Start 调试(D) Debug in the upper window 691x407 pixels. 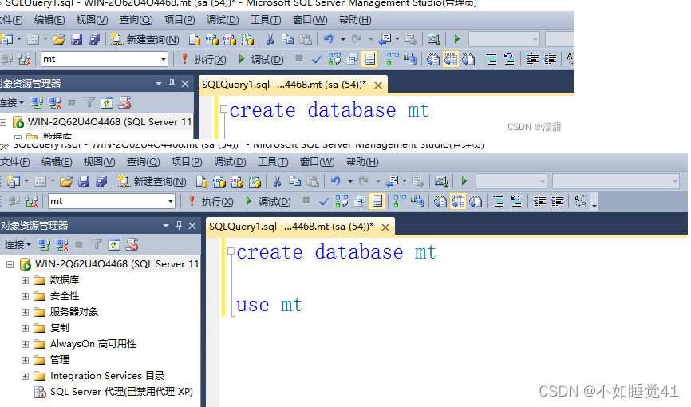[x=262, y=60]
